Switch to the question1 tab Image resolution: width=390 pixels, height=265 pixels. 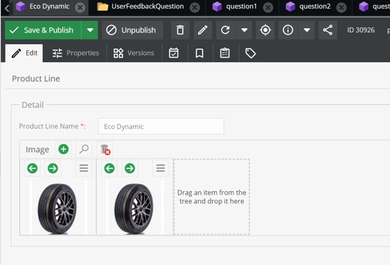(x=242, y=6)
